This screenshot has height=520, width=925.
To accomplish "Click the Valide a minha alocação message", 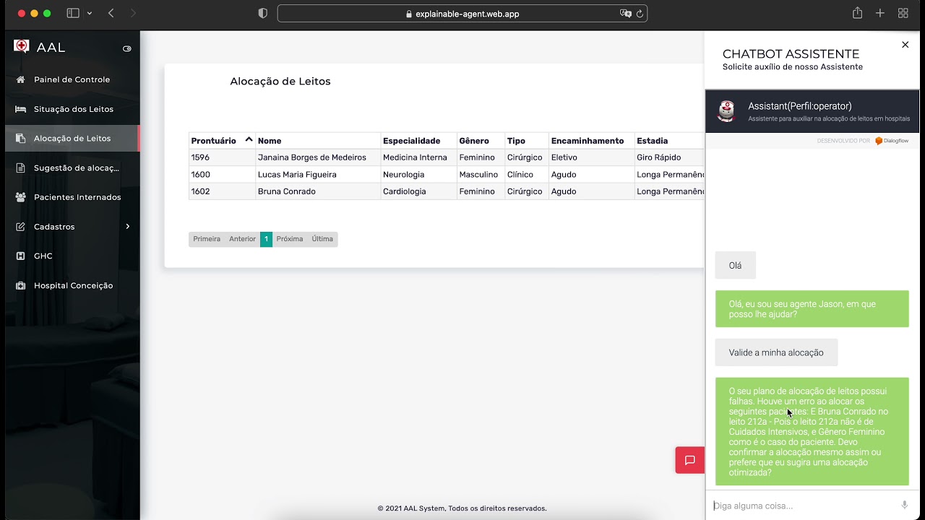I will pyautogui.click(x=776, y=352).
